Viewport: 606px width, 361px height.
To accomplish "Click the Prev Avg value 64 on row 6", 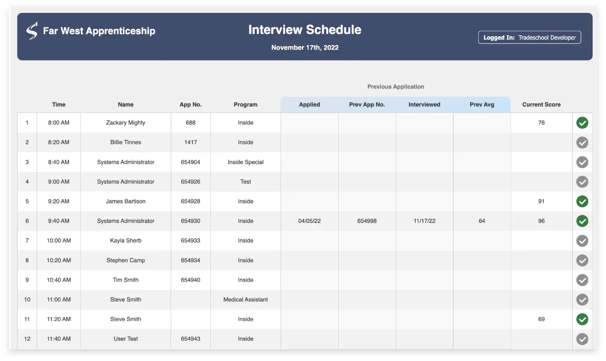I will click(482, 221).
